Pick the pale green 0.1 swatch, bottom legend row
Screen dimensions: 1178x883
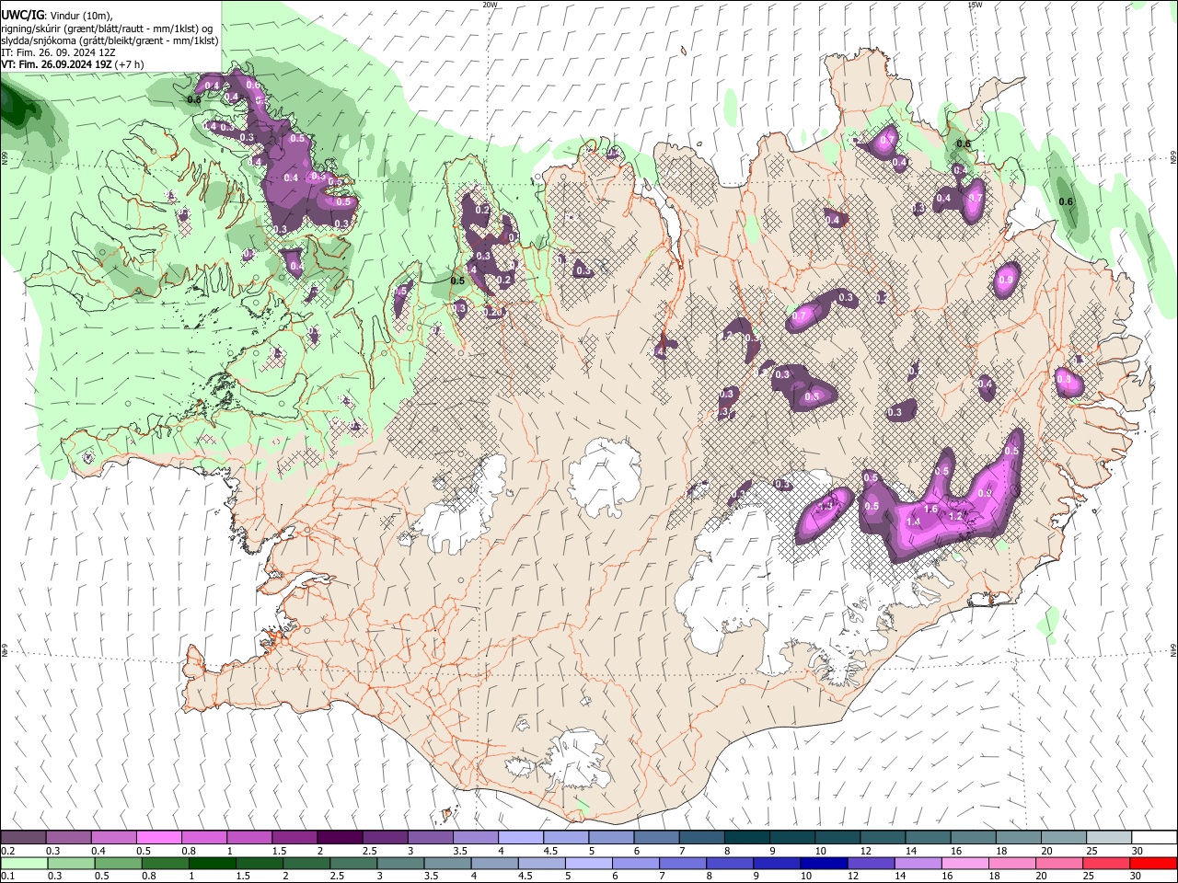point(24,863)
